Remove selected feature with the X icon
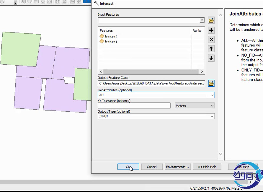Image resolution: width=263 pixels, height=192 pixels. point(211,40)
